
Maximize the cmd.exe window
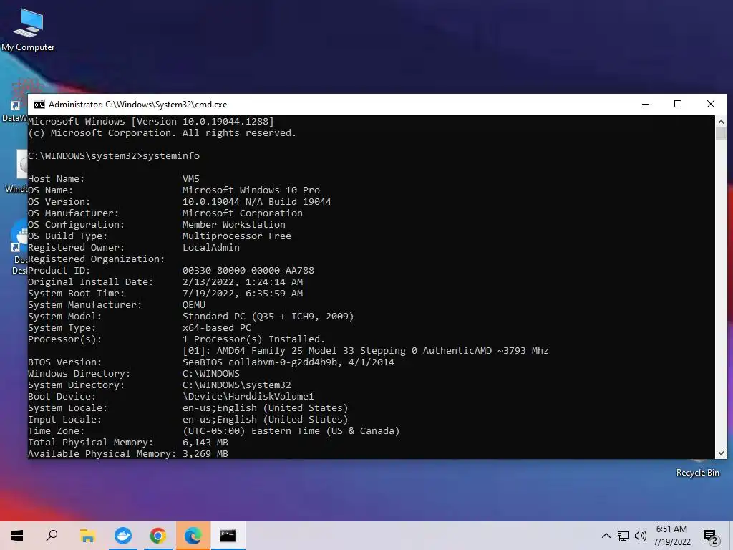coord(678,104)
